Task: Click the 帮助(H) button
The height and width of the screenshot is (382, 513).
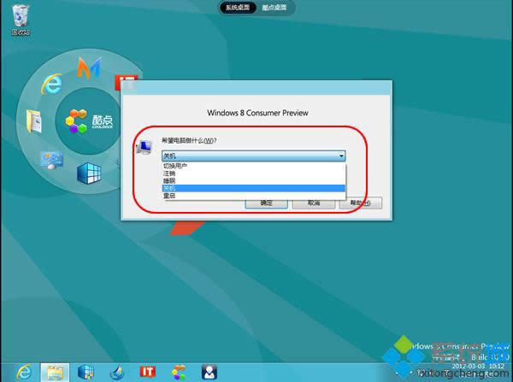Action: coord(361,203)
